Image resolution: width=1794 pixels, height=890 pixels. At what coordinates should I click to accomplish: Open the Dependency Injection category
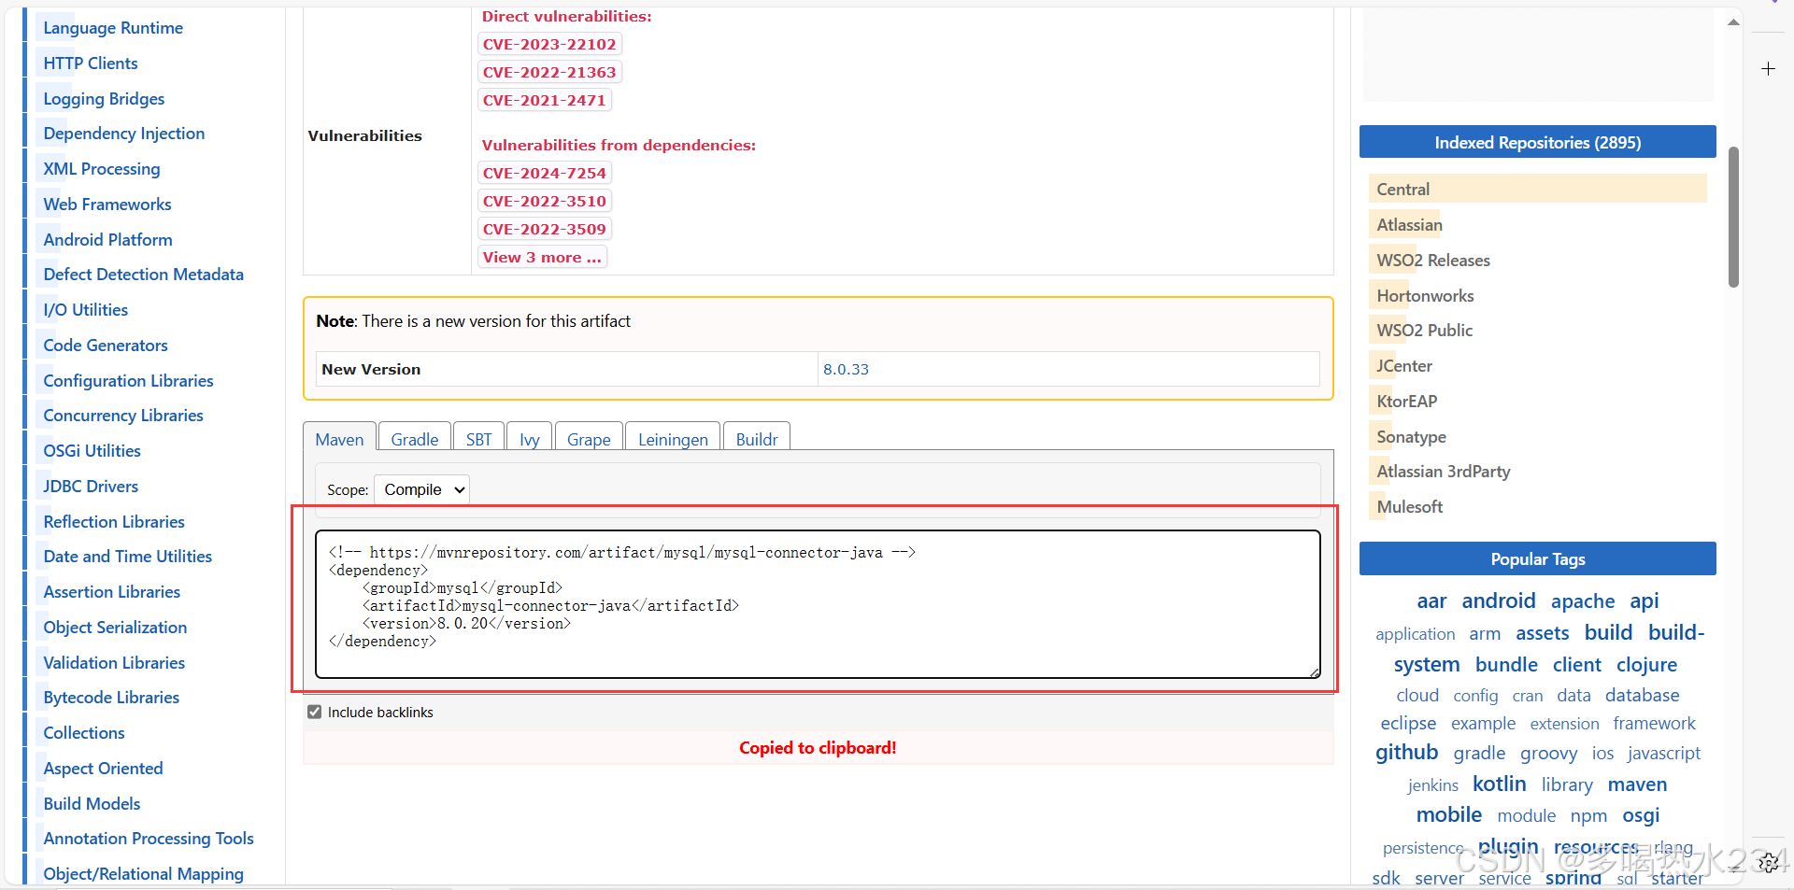tap(124, 134)
